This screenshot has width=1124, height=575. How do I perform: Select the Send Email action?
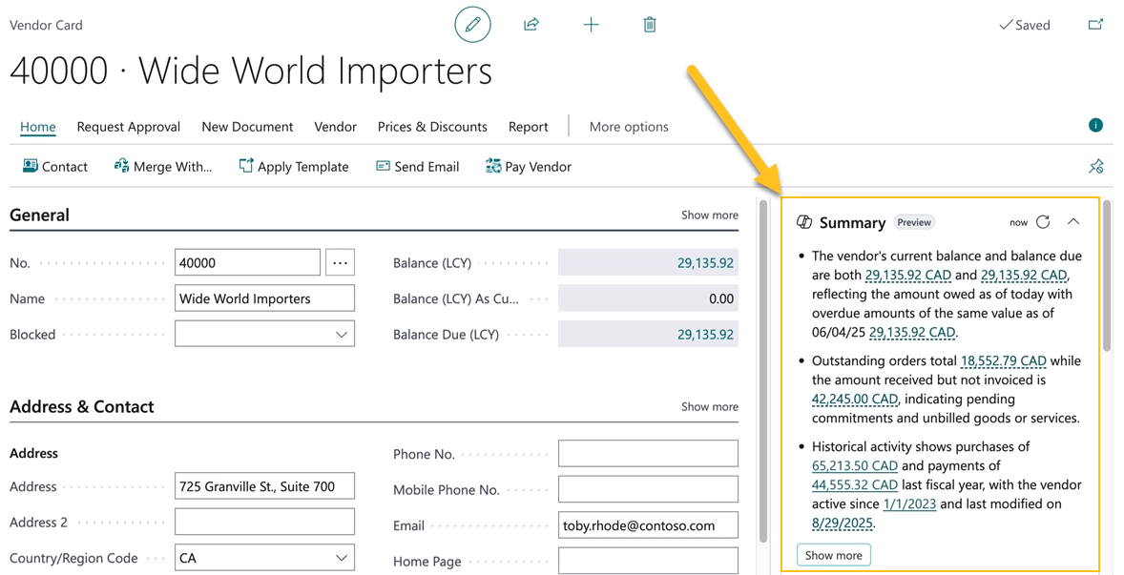click(x=417, y=166)
